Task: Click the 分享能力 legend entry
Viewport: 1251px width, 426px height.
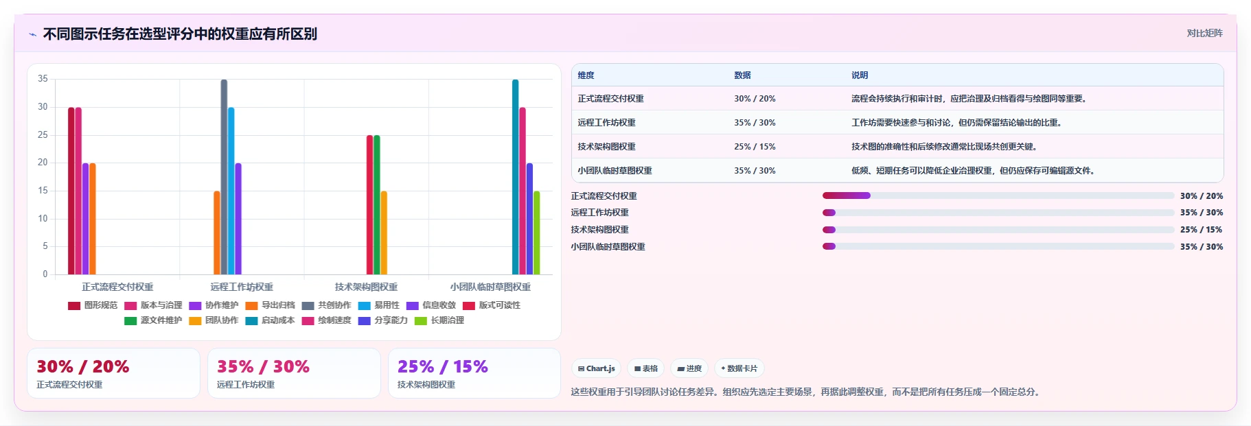Action: (382, 320)
